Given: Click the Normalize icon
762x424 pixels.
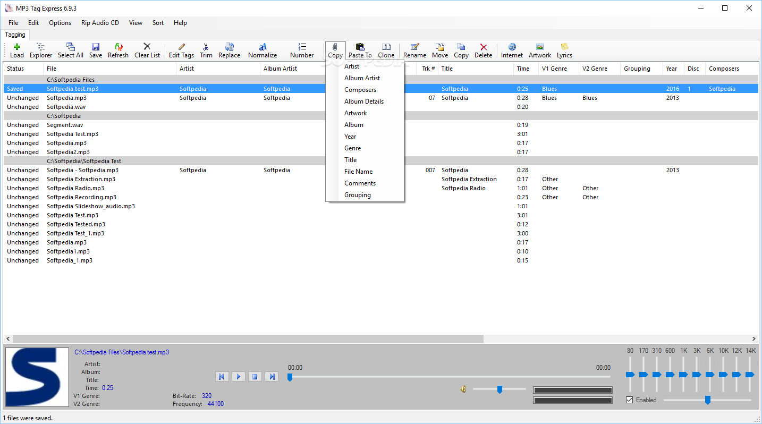Looking at the screenshot, I should (263, 51).
